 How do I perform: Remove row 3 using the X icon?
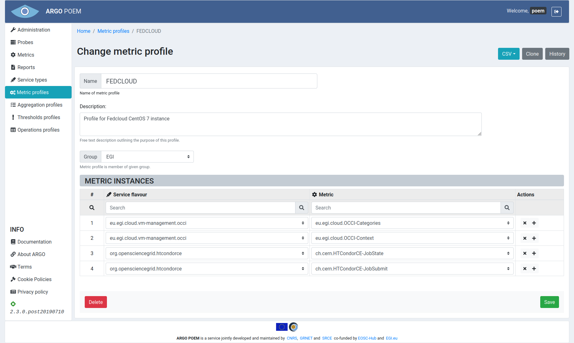click(x=525, y=253)
